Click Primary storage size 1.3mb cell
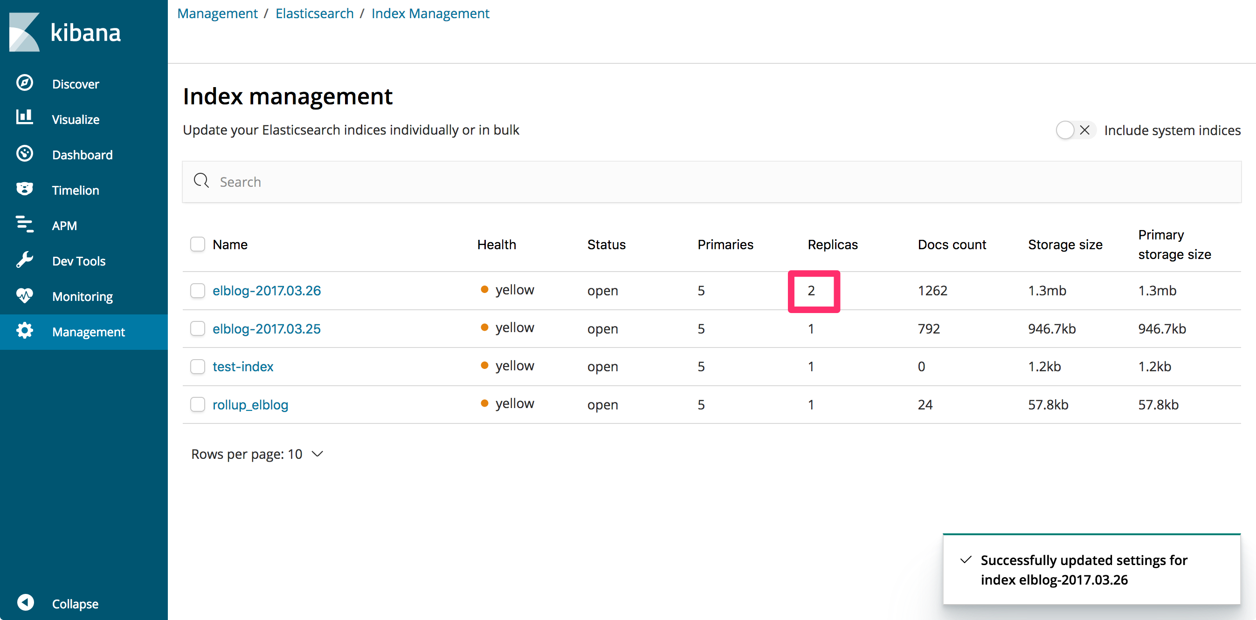The image size is (1256, 620). (1157, 290)
